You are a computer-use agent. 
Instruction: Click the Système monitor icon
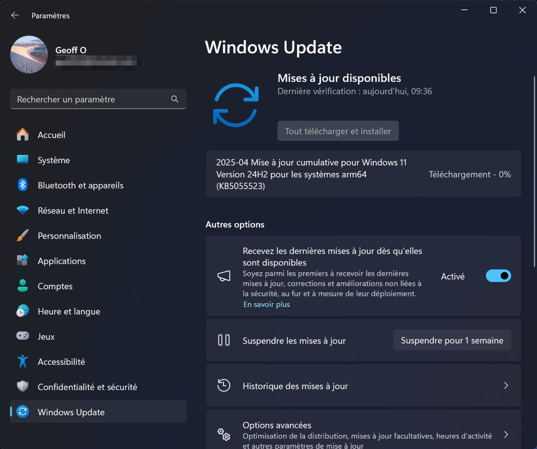(x=23, y=160)
